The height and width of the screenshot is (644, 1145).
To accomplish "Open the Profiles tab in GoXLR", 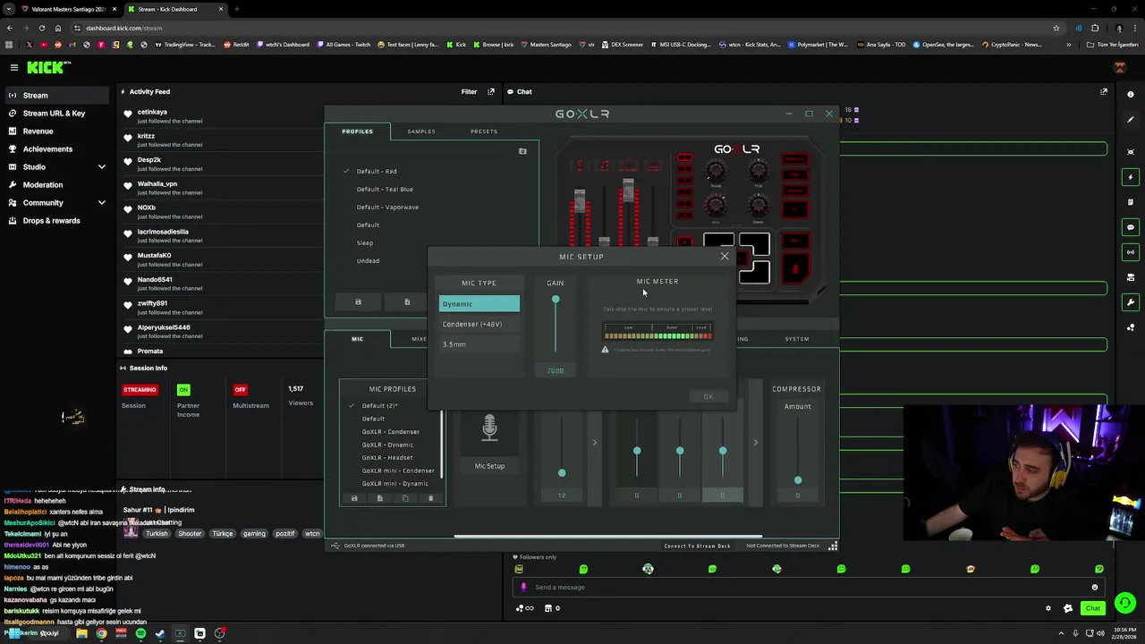I will point(357,131).
